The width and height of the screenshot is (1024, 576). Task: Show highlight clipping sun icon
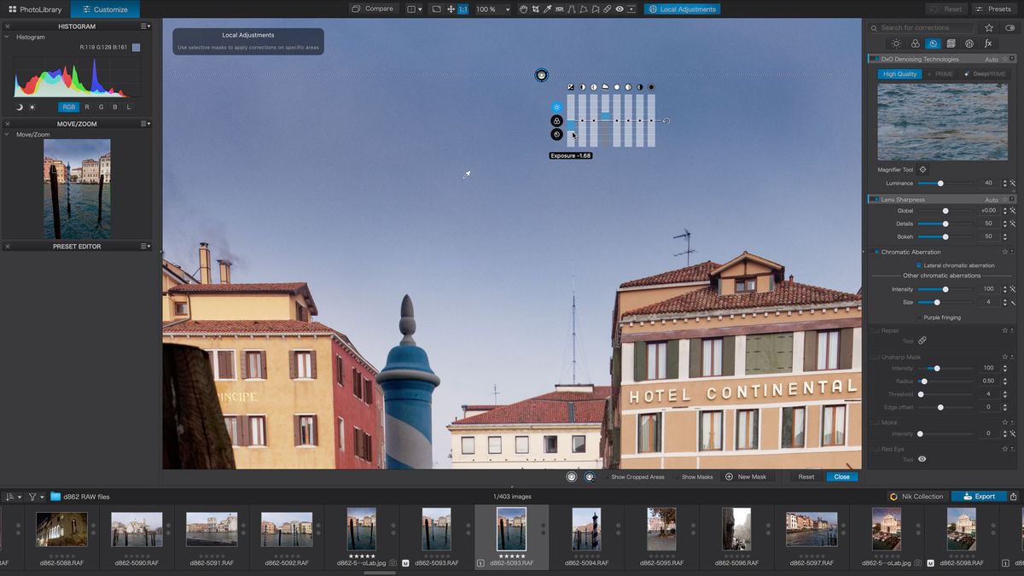pos(32,107)
